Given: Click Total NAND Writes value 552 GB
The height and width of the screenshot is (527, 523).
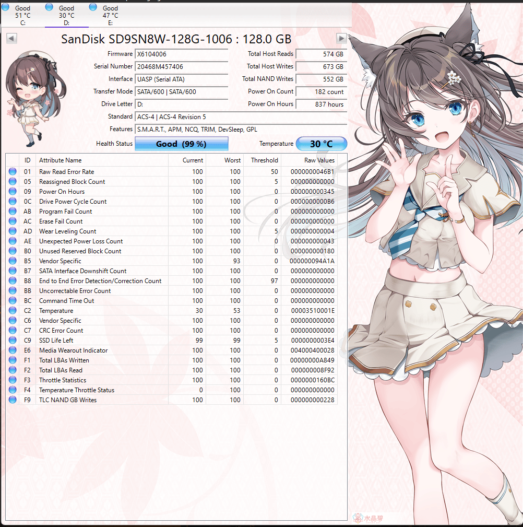Looking at the screenshot, I should [321, 79].
